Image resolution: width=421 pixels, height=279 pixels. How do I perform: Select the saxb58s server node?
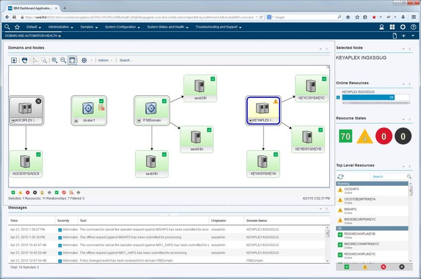[197, 139]
